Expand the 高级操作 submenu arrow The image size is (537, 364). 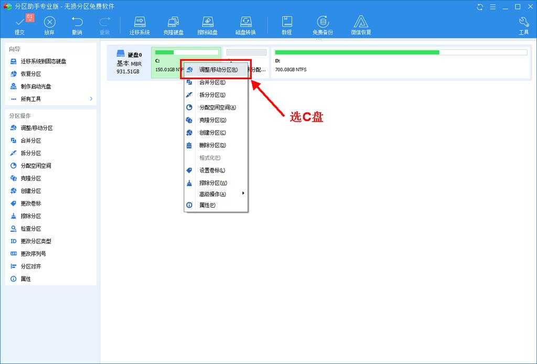[x=243, y=194]
